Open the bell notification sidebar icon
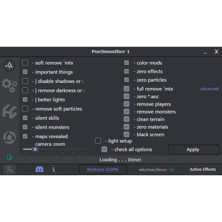 coord(9,138)
